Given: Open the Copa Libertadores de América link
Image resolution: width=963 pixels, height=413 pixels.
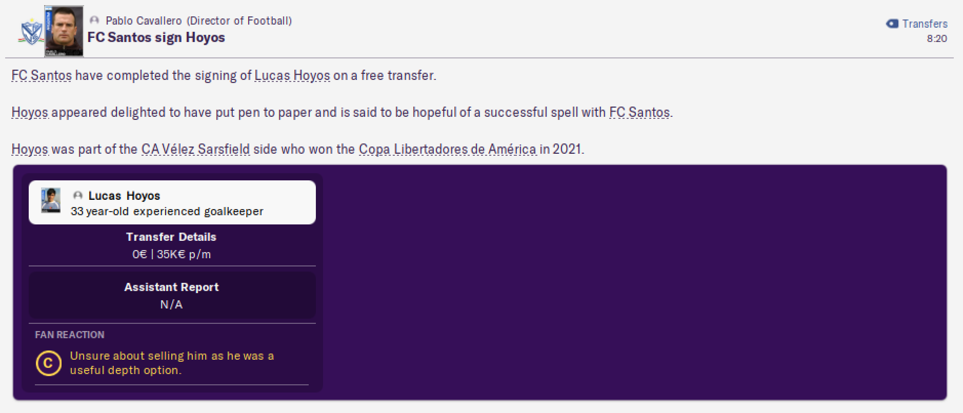Looking at the screenshot, I should click(x=448, y=149).
